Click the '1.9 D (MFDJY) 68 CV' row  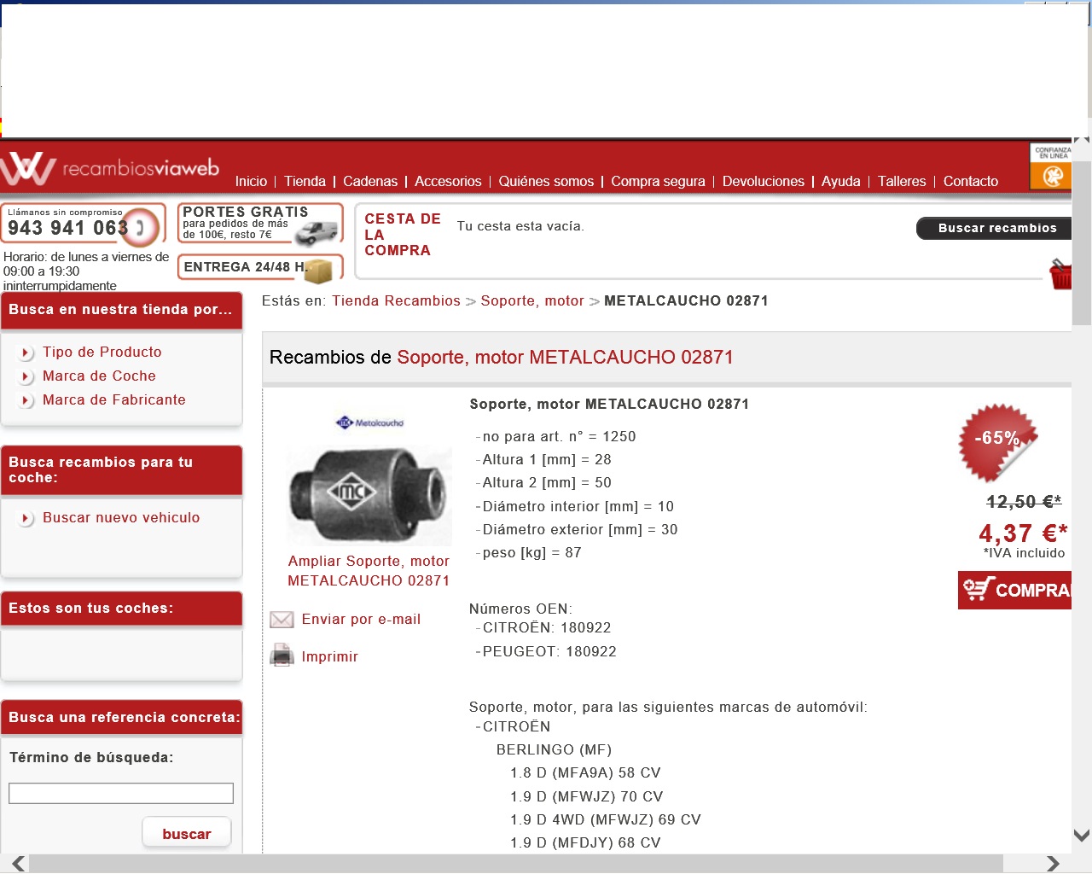(585, 843)
